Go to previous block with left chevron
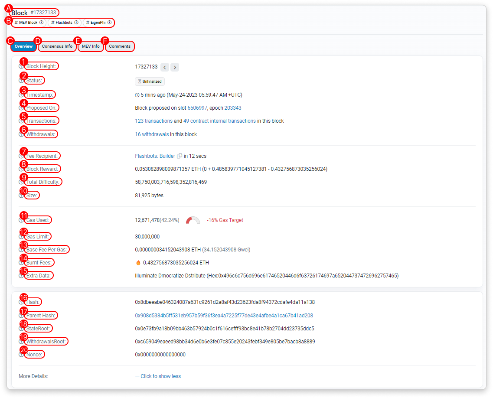The height and width of the screenshot is (398, 493). coord(165,67)
